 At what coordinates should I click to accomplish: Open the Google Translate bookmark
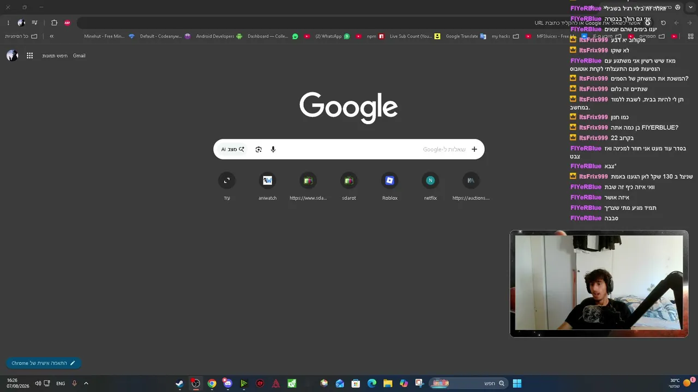(465, 36)
